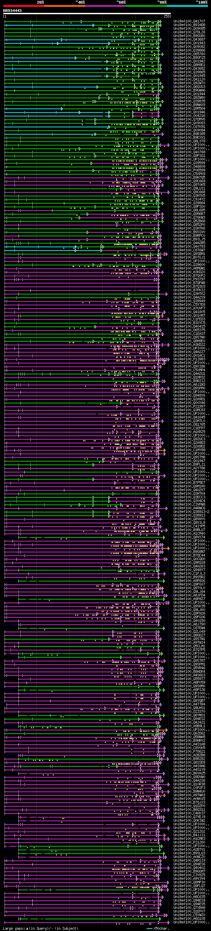
Task: Select the UniRef100_Q8H9E1 label
Action: pyautogui.click(x=189, y=65)
